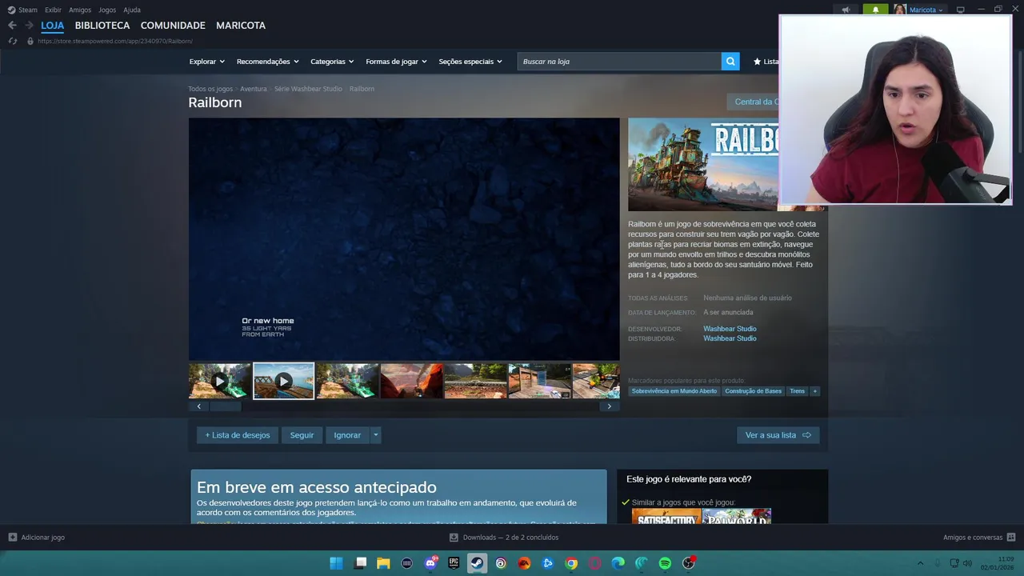Expand the Seções especiais dropdown
Screen dimensions: 1024x576
(470, 62)
